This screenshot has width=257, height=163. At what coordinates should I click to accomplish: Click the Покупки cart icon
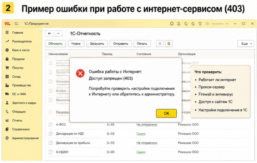click(x=7, y=68)
